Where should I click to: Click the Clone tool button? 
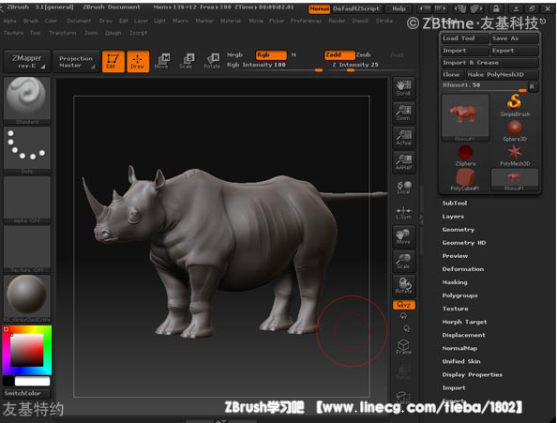coord(452,75)
